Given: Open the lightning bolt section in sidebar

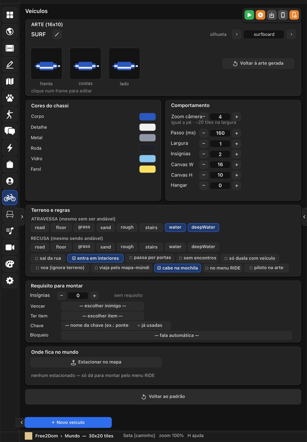Looking at the screenshot, I should click(10, 148).
